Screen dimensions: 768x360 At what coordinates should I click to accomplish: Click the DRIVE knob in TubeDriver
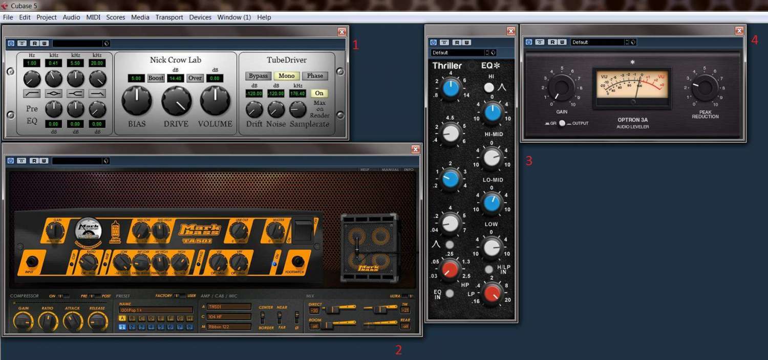177,100
